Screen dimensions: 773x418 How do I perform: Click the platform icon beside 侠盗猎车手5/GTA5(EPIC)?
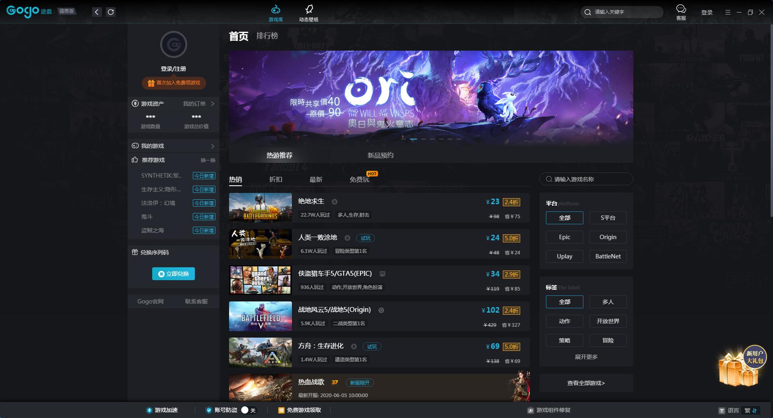(382, 274)
